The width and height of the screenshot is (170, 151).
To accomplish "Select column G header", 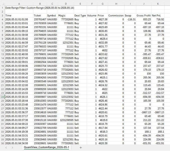I will [102, 4].
